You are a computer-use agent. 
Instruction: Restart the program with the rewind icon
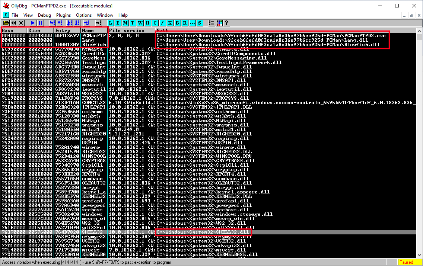13,23
